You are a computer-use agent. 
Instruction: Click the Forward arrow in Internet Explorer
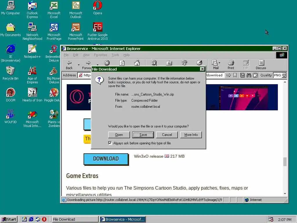87,65
